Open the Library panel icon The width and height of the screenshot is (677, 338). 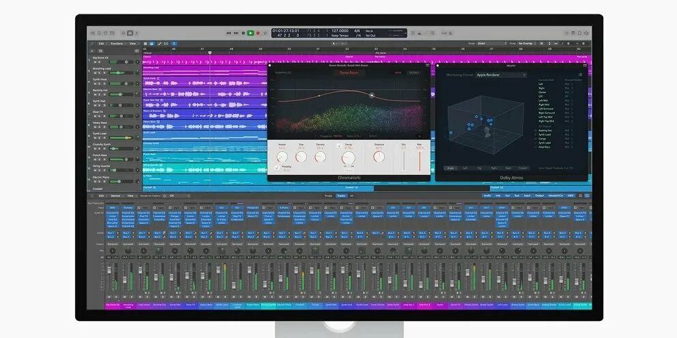pyautogui.click(x=92, y=33)
